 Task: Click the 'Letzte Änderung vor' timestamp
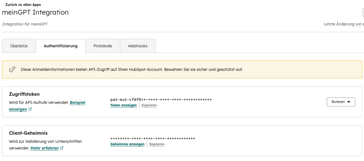click(x=344, y=24)
